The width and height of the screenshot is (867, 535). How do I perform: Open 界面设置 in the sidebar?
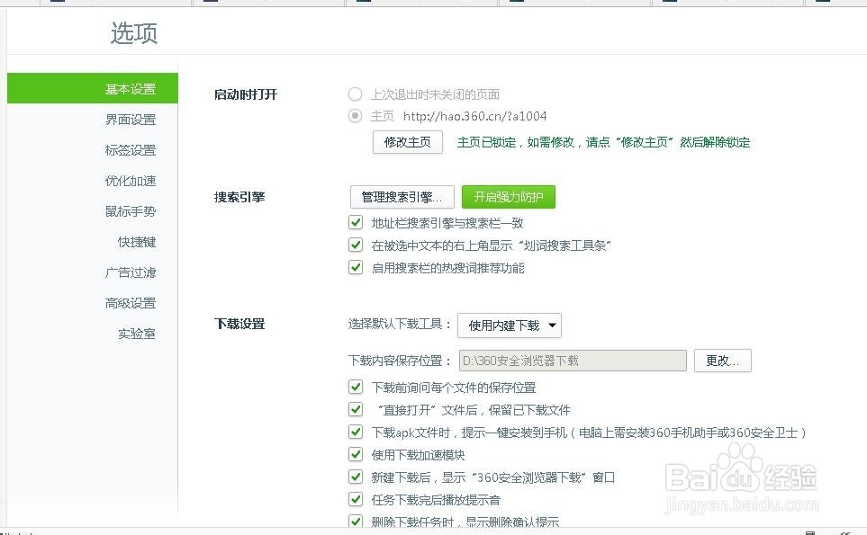click(131, 120)
